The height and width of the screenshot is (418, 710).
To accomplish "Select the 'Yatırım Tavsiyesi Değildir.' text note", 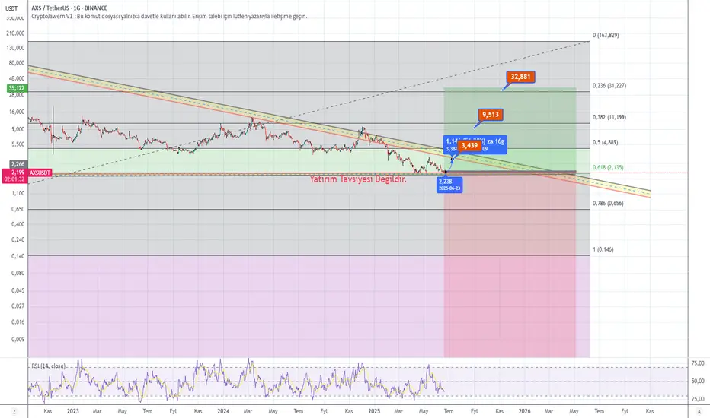I will [358, 179].
